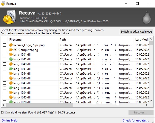Click orange status dot for lang-1040.dll
This screenshot has height=123, width=155.
click(11, 78)
